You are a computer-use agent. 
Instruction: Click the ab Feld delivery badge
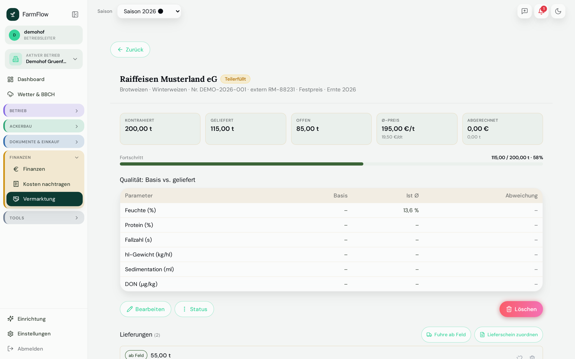coord(136,355)
